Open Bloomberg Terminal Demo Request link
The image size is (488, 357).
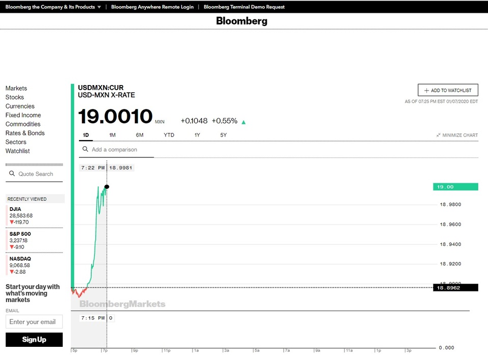click(x=244, y=7)
